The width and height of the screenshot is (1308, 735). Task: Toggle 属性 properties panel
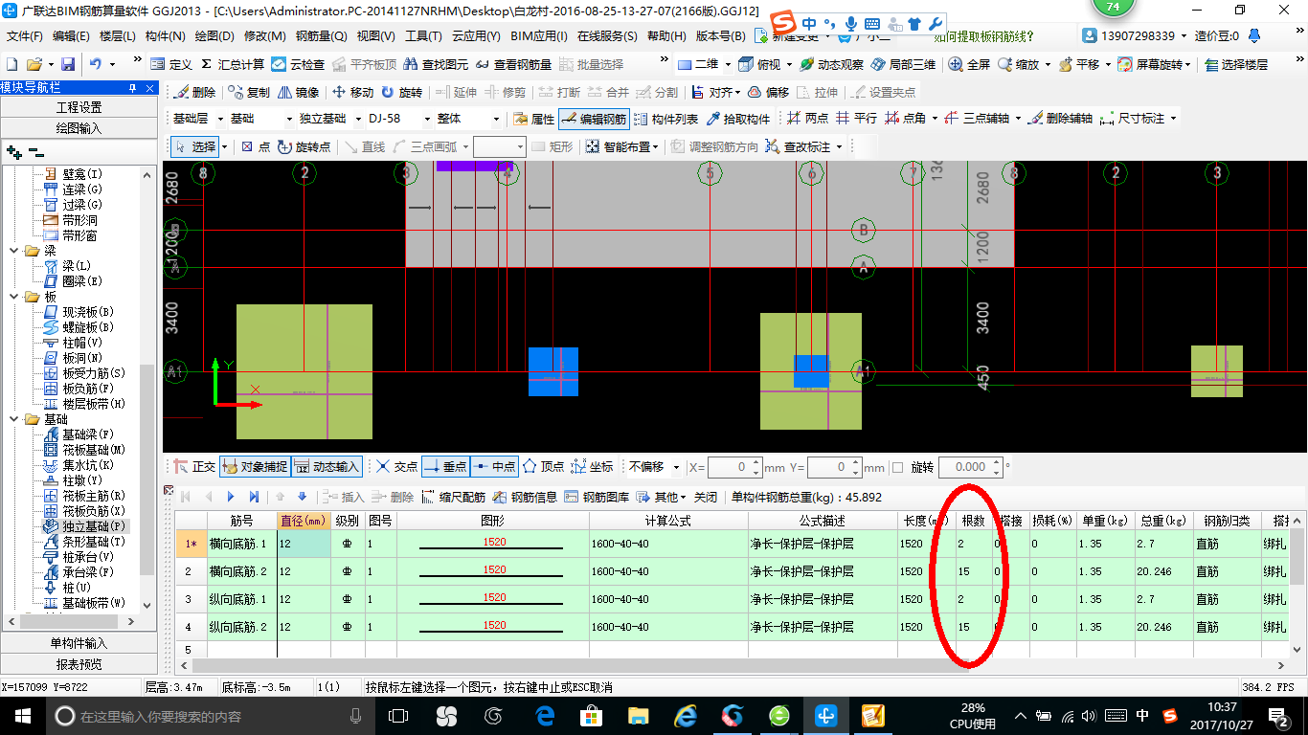point(534,119)
